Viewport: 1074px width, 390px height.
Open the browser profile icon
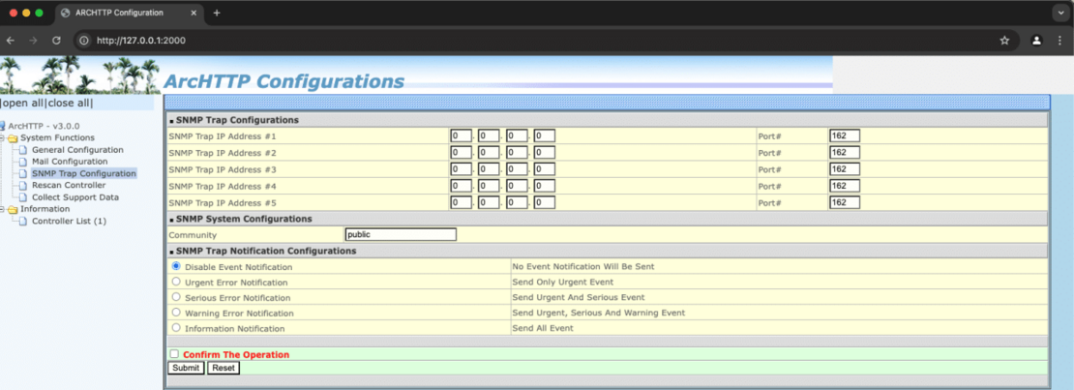(1036, 41)
